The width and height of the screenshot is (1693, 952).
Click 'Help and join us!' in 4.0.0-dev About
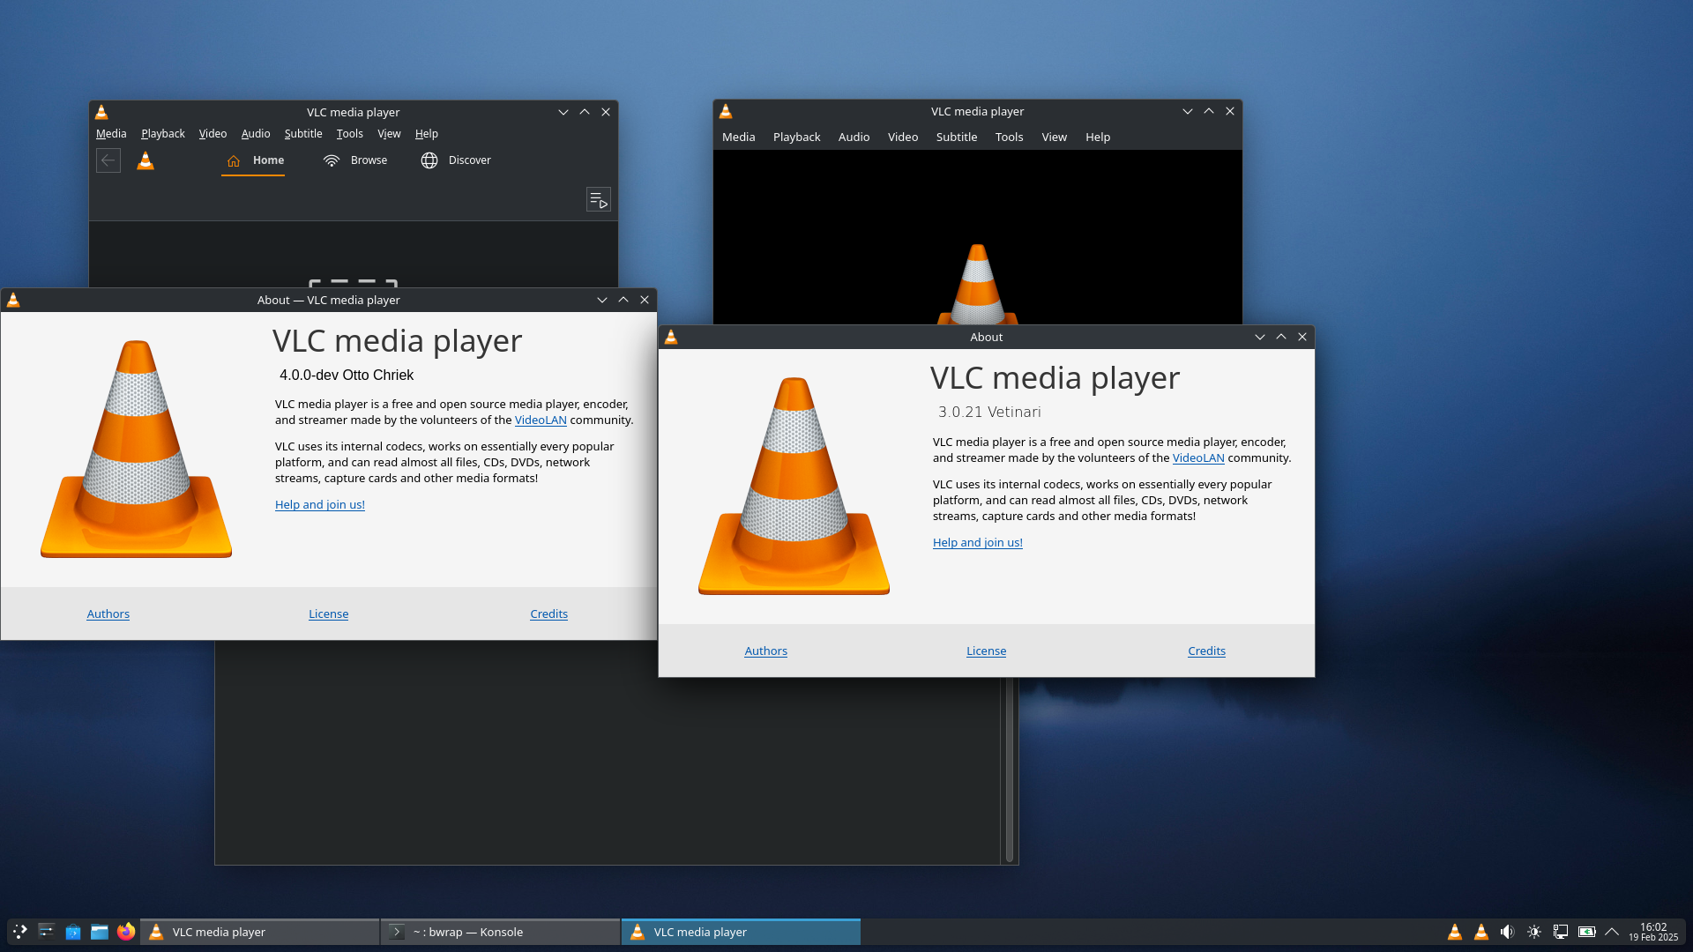click(320, 505)
